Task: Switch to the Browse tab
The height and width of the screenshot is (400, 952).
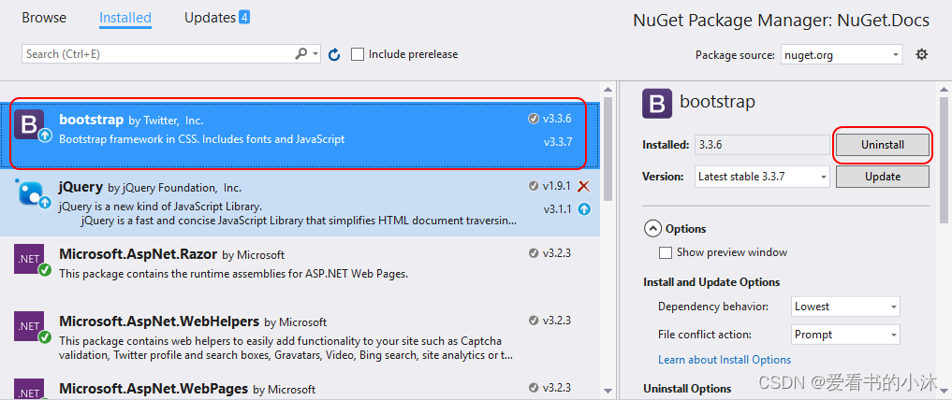Action: click(44, 18)
